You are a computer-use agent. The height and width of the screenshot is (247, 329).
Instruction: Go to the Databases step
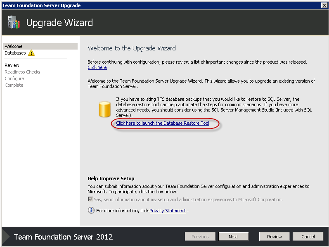(x=15, y=53)
